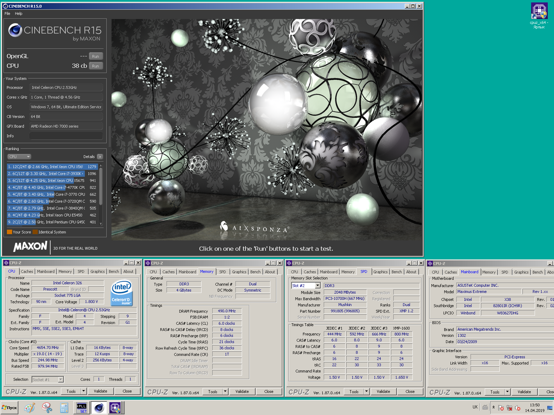This screenshot has width=554, height=415.
Task: Open the cpuz_x64 desktop shortcut
Action: pos(539,16)
